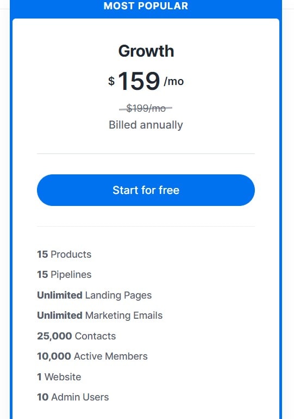294x419 pixels.
Task: Click the $159 price figure
Action: (139, 81)
